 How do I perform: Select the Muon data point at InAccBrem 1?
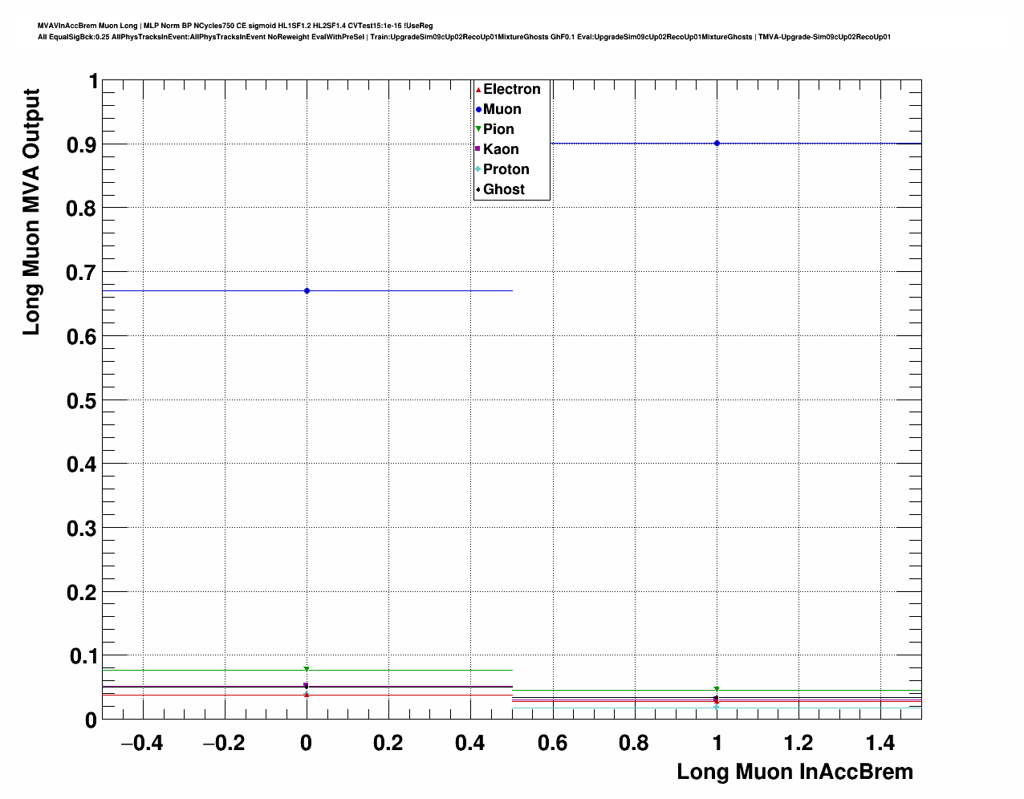click(717, 144)
